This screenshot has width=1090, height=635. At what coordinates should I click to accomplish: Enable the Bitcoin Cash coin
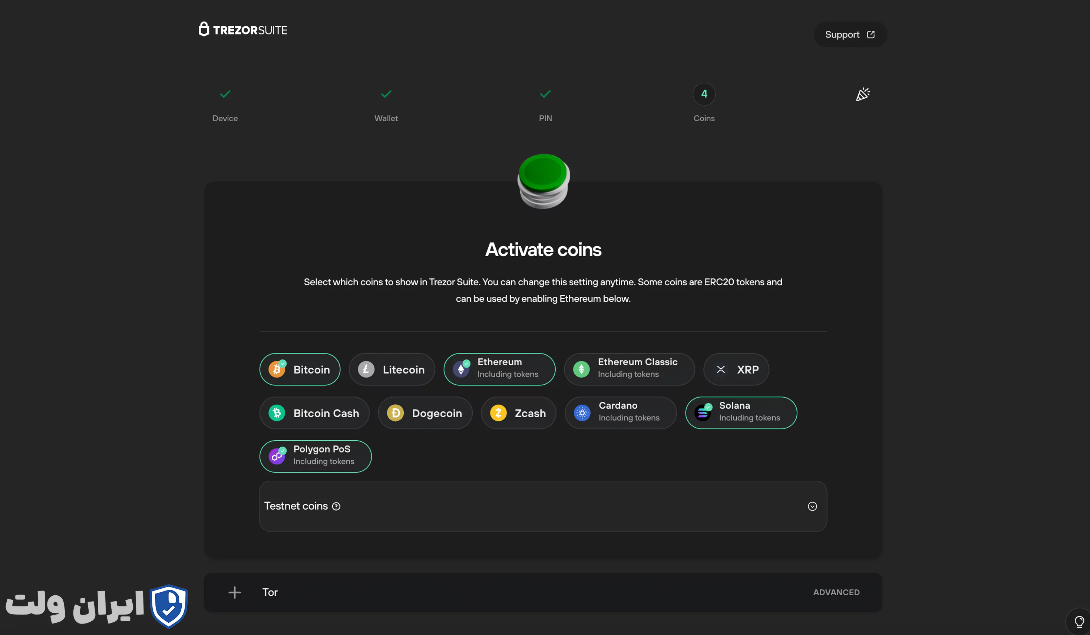(314, 413)
